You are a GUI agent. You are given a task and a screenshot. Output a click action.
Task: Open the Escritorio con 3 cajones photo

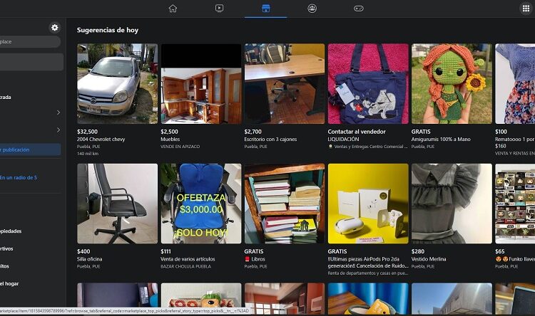click(285, 83)
